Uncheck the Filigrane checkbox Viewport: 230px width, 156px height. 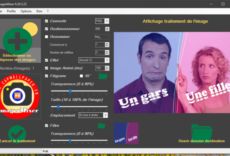[47, 76]
